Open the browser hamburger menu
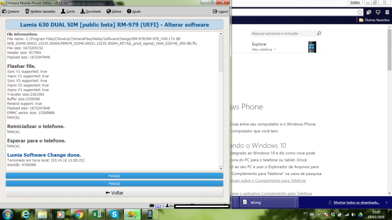The image size is (392, 220). [x=387, y=12]
